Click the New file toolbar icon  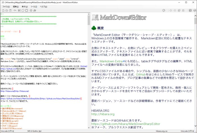click(3, 10)
